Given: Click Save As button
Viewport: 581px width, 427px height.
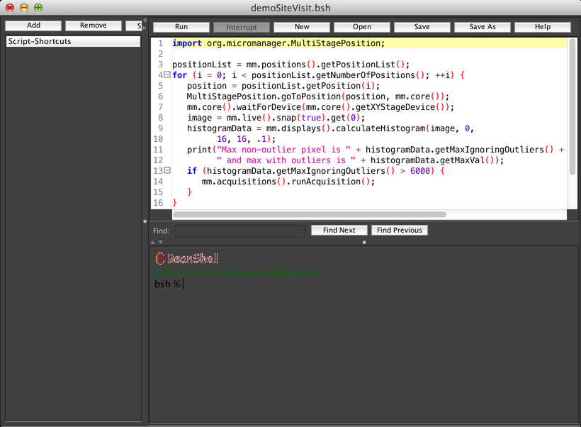Looking at the screenshot, I should click(x=482, y=27).
